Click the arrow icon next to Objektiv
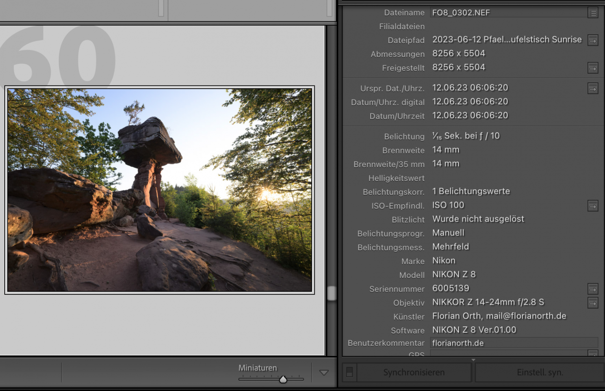Viewport: 605px width, 391px height. pyautogui.click(x=593, y=303)
